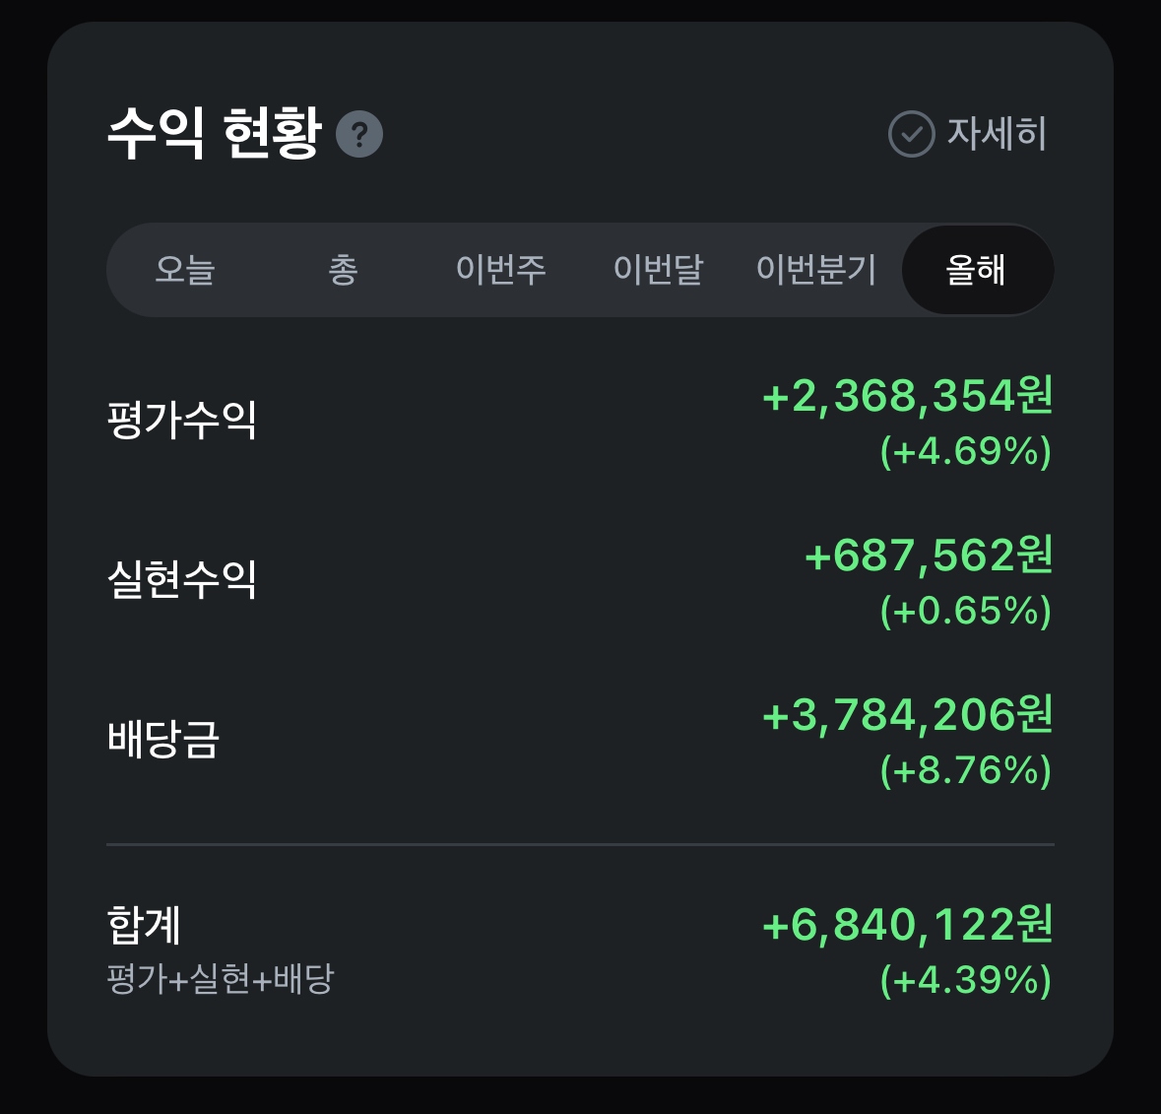Click the +2,368,354원 valuation profit amount
Screen dimensions: 1161x1114
907,396
